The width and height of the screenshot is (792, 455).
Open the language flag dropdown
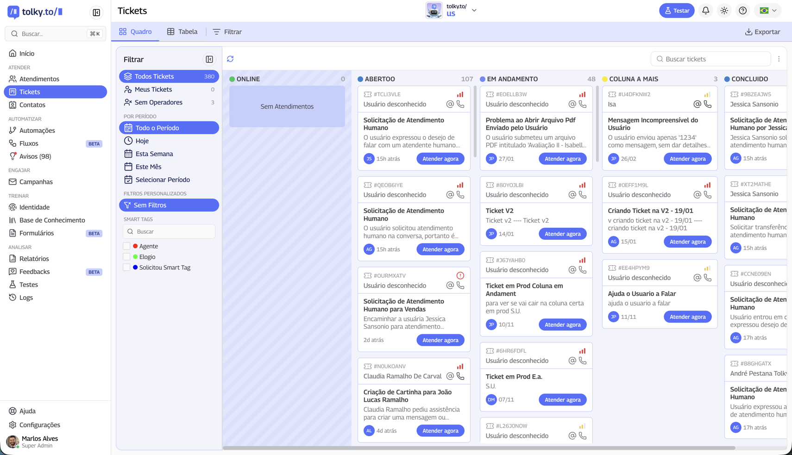767,11
